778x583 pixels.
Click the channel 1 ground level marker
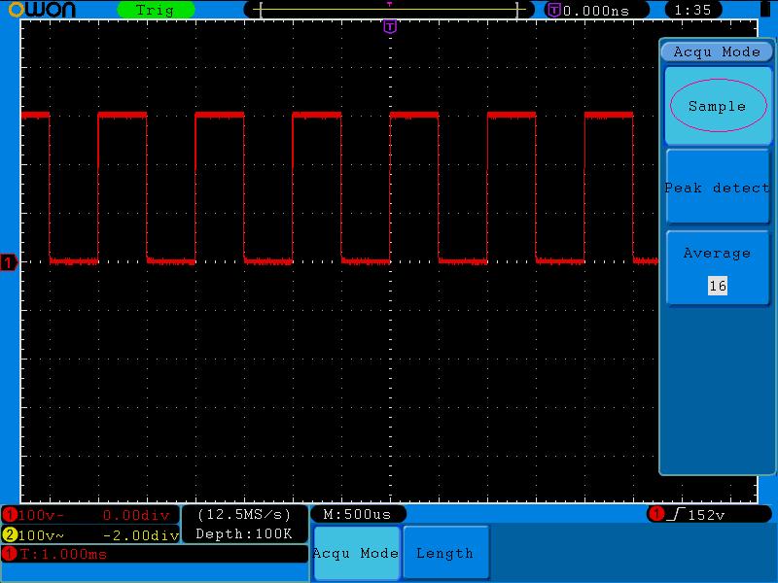click(9, 261)
